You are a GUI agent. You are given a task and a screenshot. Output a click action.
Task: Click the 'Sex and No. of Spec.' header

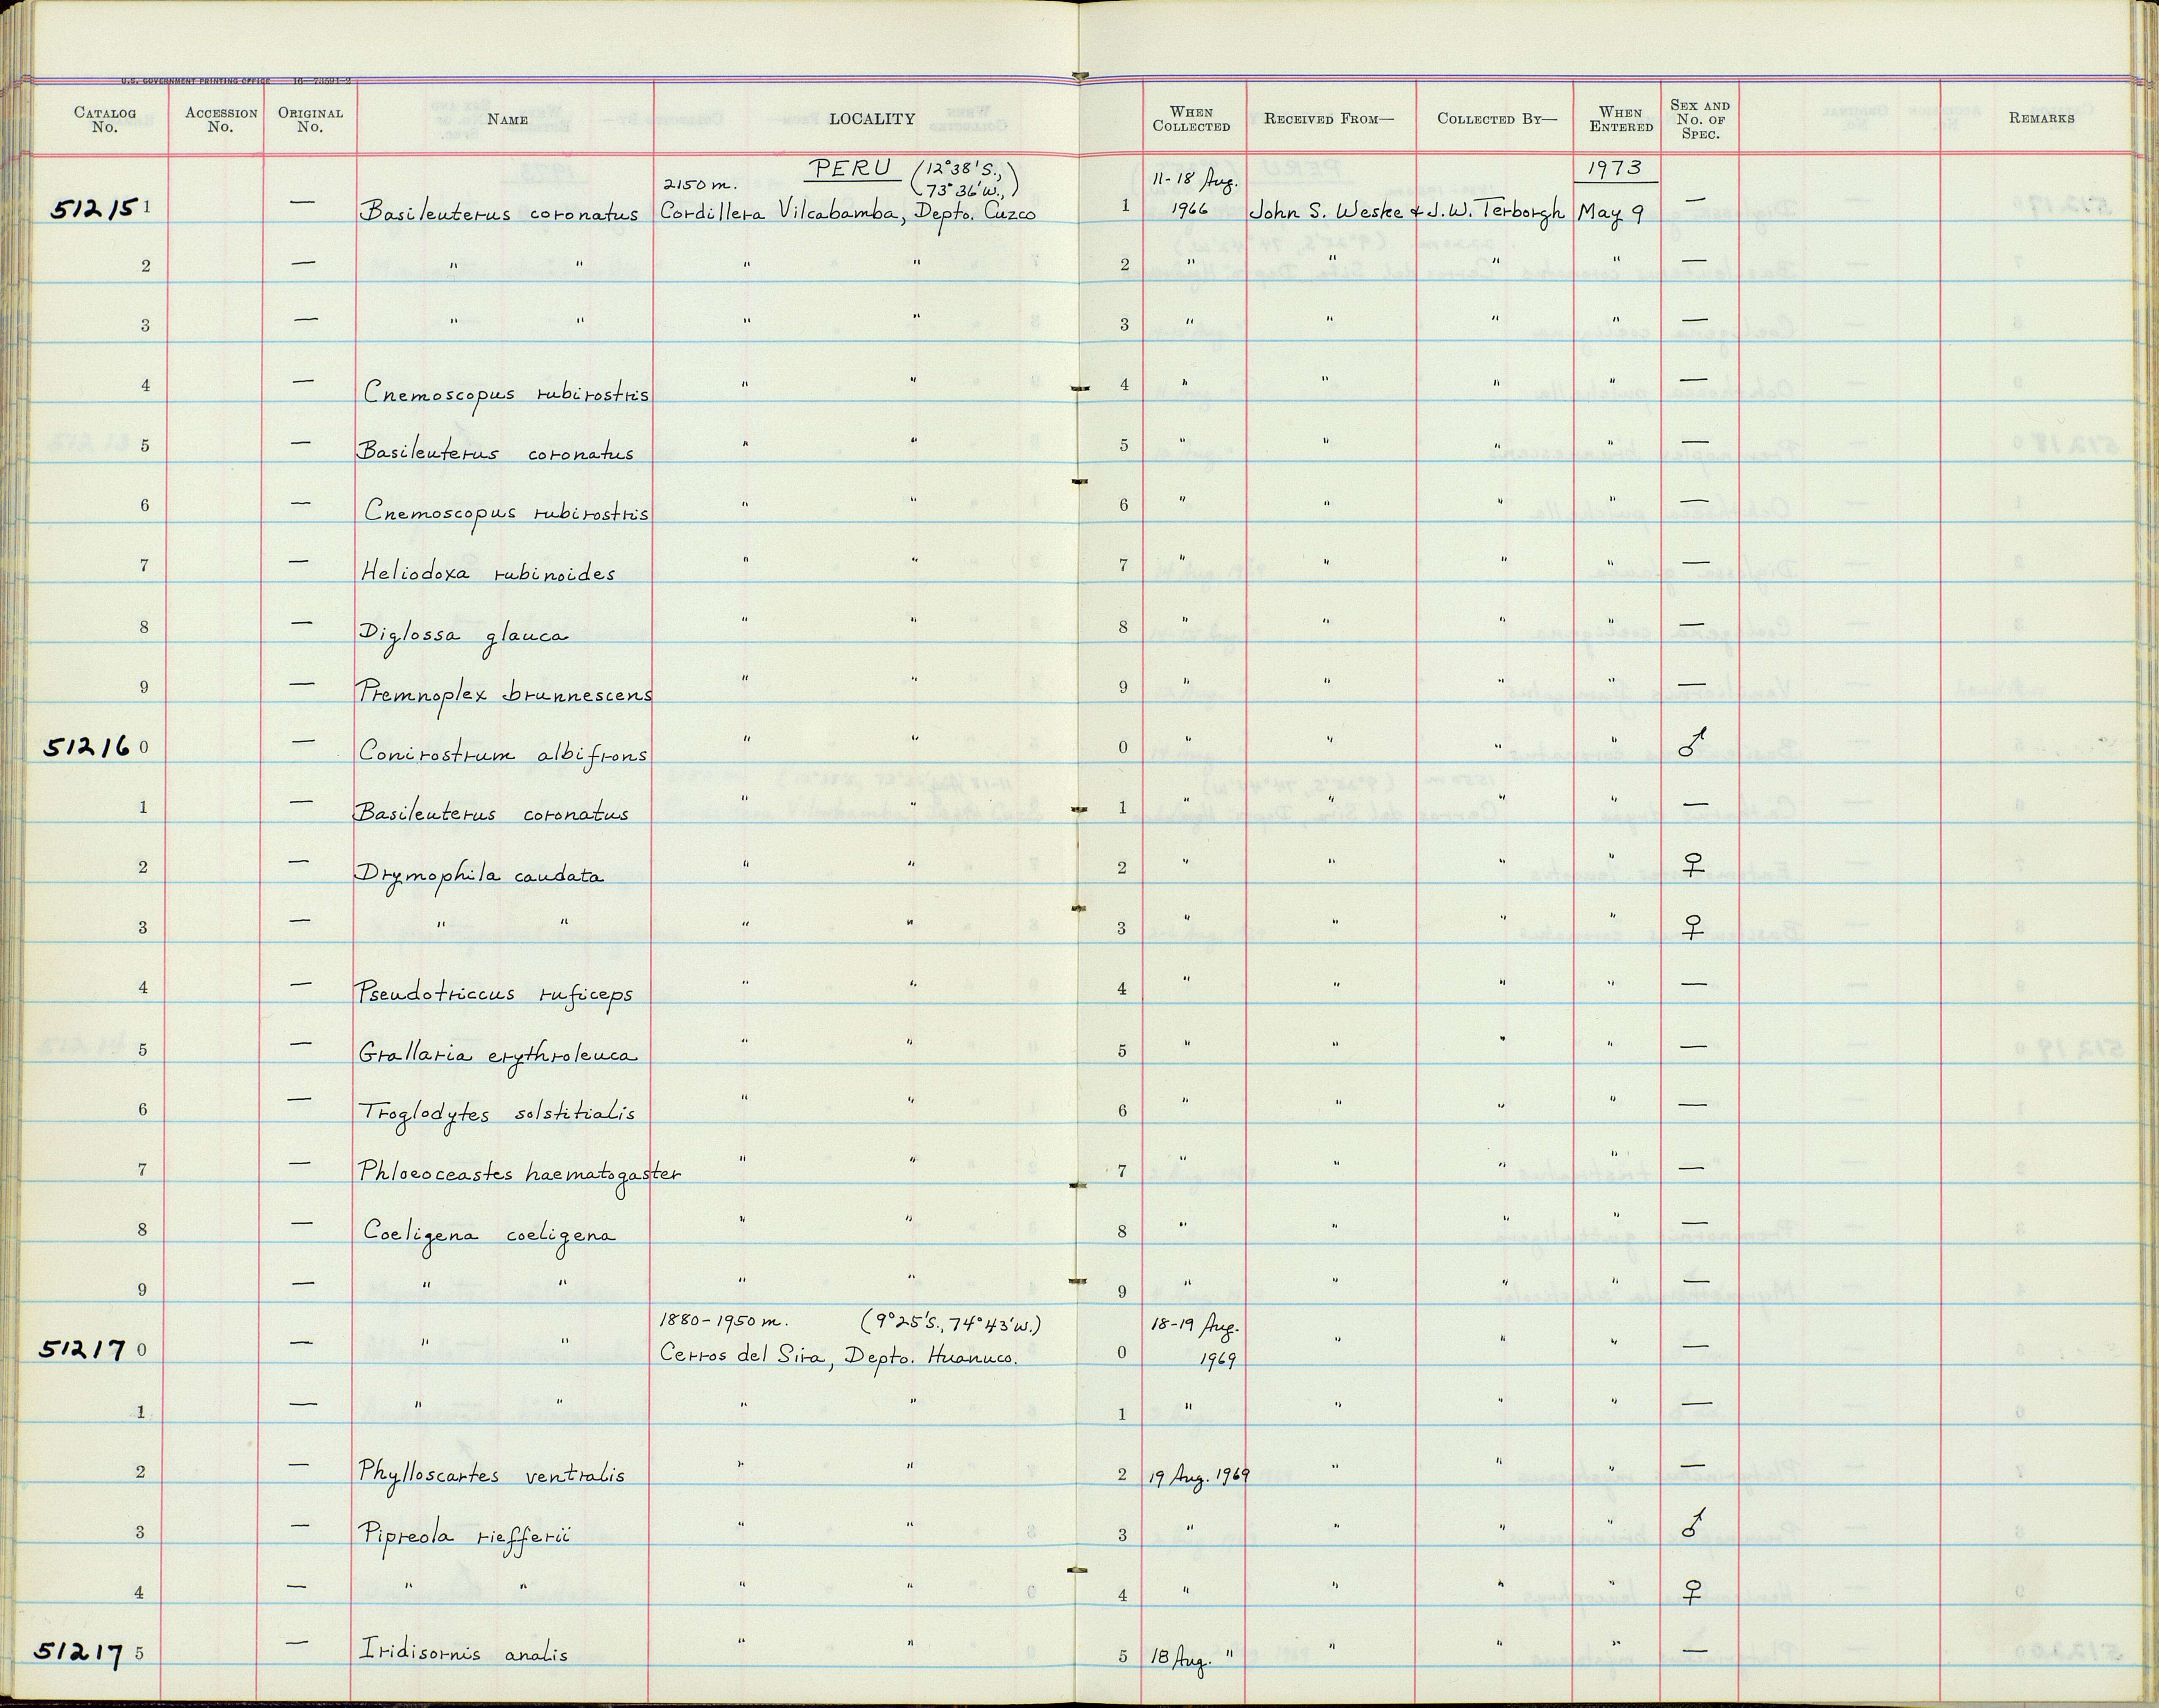coord(1700,119)
